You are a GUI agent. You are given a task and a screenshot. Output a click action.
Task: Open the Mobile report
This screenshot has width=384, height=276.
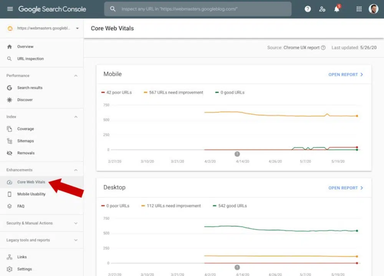coord(346,75)
